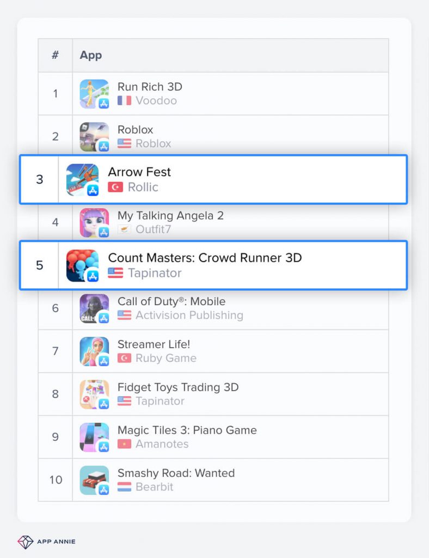Click the App column header
The width and height of the screenshot is (429, 558).
91,55
